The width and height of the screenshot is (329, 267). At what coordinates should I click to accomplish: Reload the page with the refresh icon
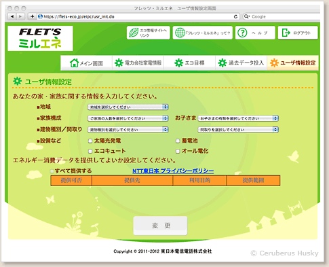click(235, 16)
